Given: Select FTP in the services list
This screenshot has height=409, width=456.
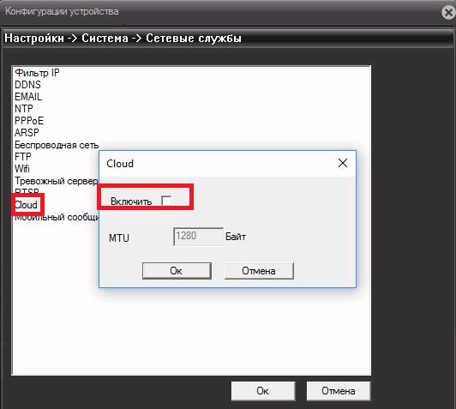Looking at the screenshot, I should (x=22, y=157).
